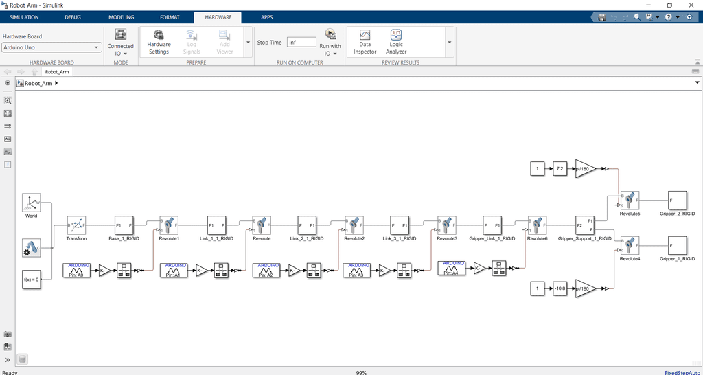This screenshot has height=375, width=703.
Task: Select the Revolute5 joint block
Action: point(630,201)
